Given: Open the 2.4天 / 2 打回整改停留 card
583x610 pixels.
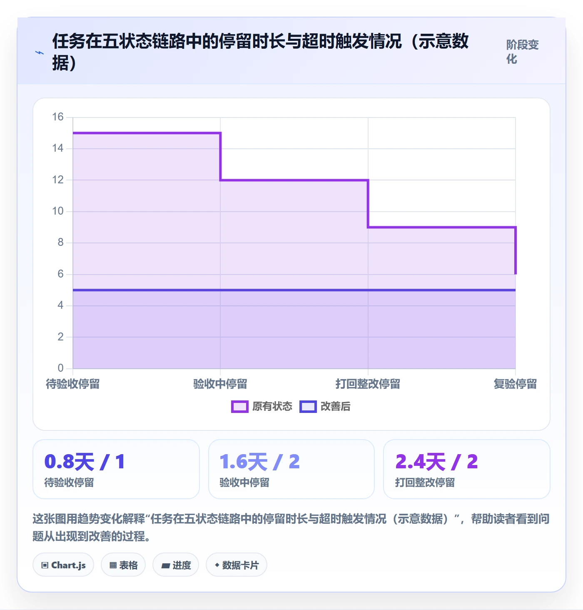Looking at the screenshot, I should click(x=467, y=469).
